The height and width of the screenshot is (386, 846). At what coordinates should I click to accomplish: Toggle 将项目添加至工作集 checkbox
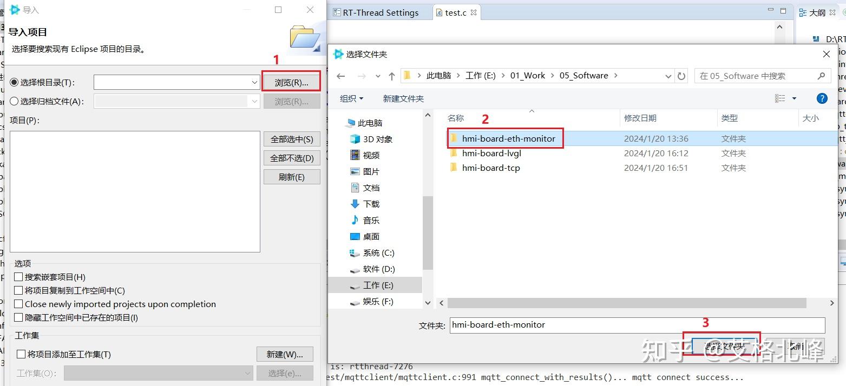(21, 354)
